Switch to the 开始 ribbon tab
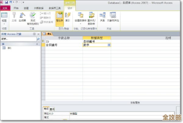Viewport: 183px width, 123px height. pos(16,8)
